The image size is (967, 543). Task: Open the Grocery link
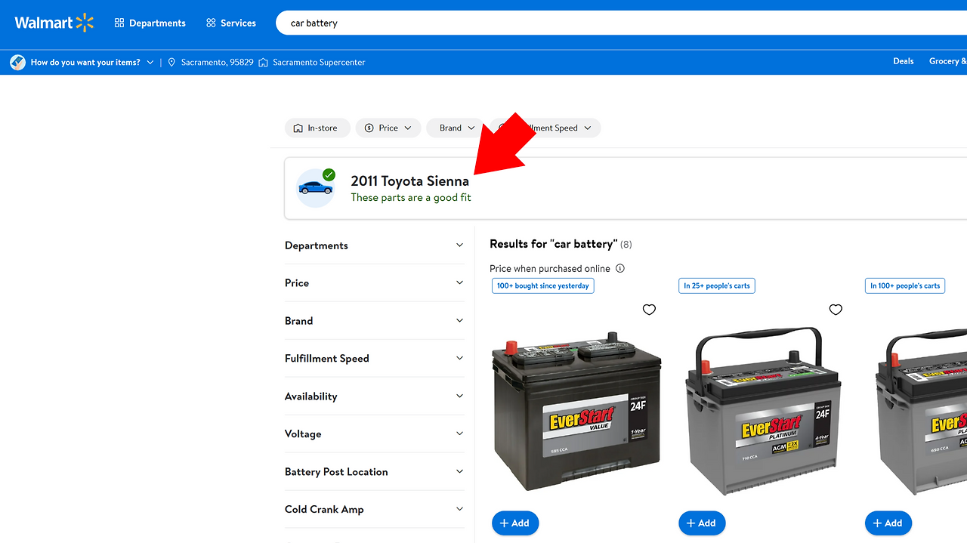[947, 61]
